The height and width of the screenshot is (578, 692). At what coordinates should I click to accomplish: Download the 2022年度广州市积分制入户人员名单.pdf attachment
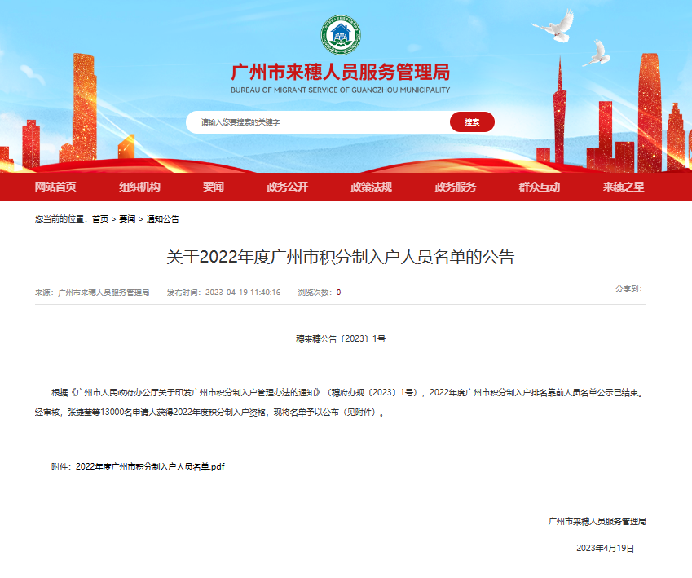[149, 466]
